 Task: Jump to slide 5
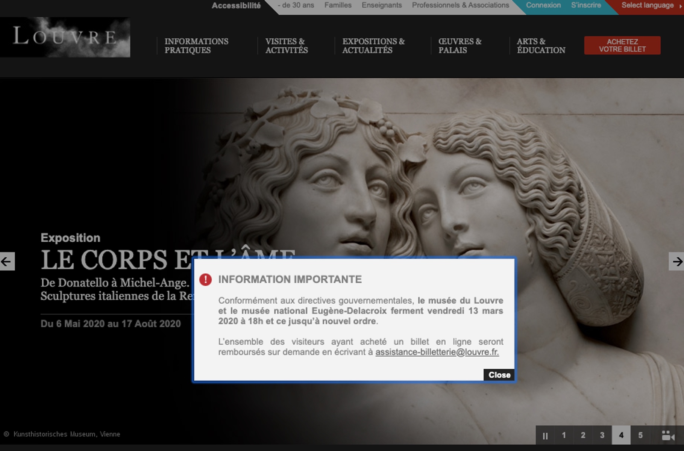coord(640,435)
